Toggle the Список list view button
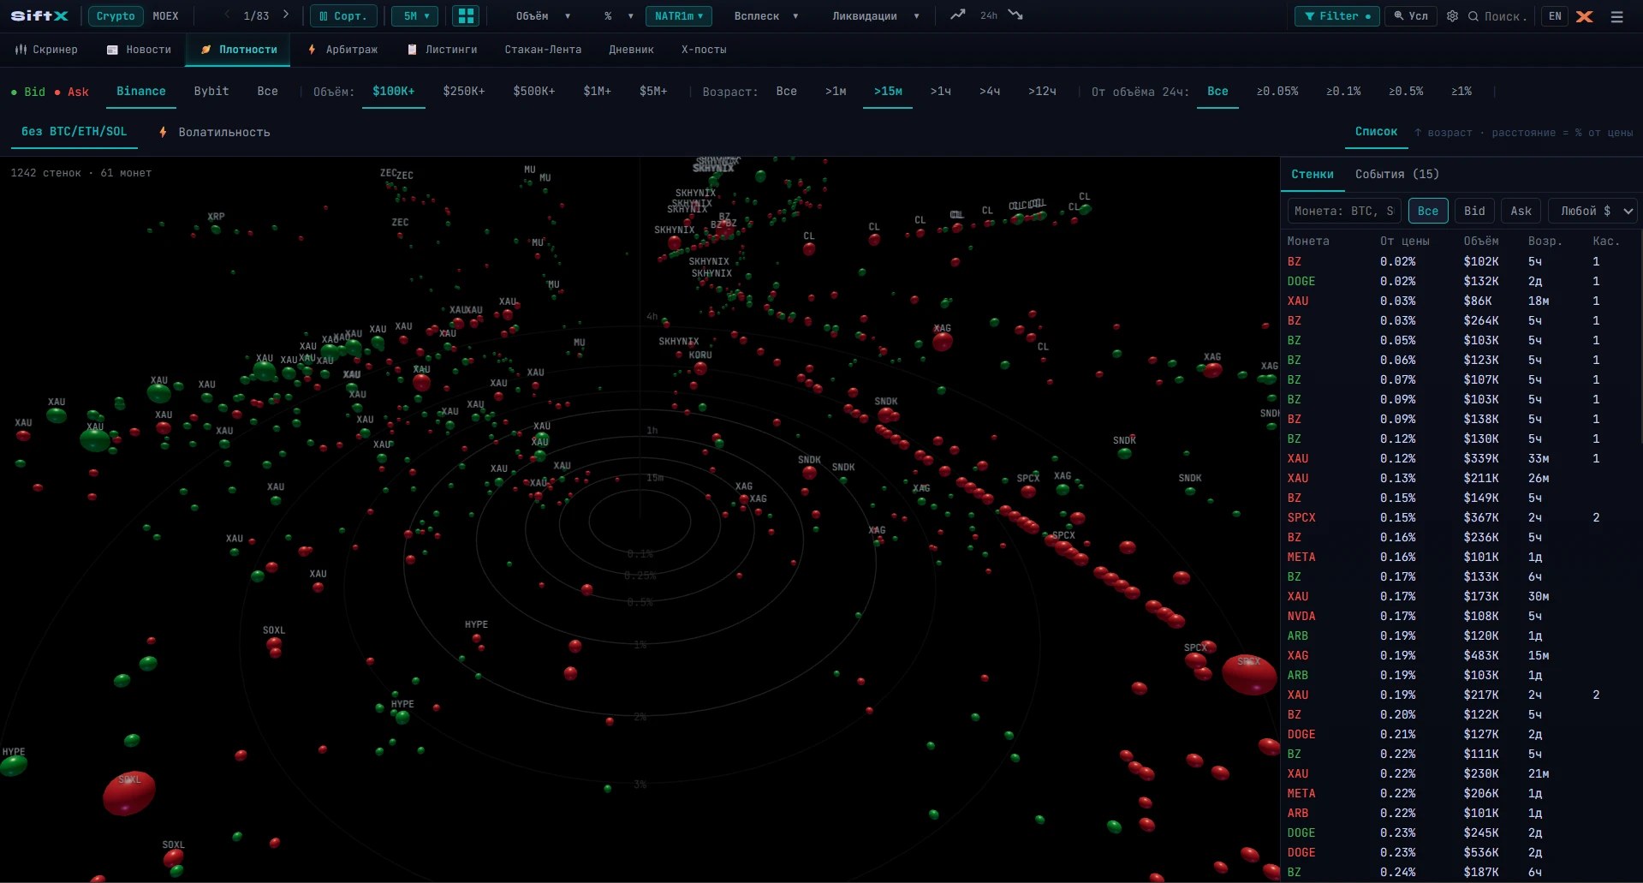Screen dimensions: 1643x883 click(x=1376, y=132)
